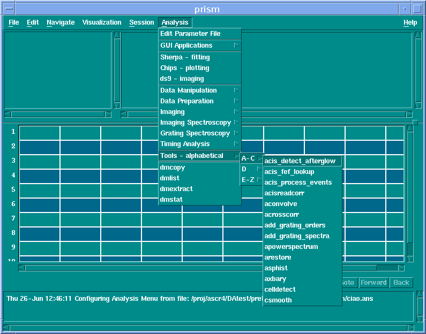Open the Visualization menu
Viewport: 426px width, 334px height.
click(x=102, y=22)
